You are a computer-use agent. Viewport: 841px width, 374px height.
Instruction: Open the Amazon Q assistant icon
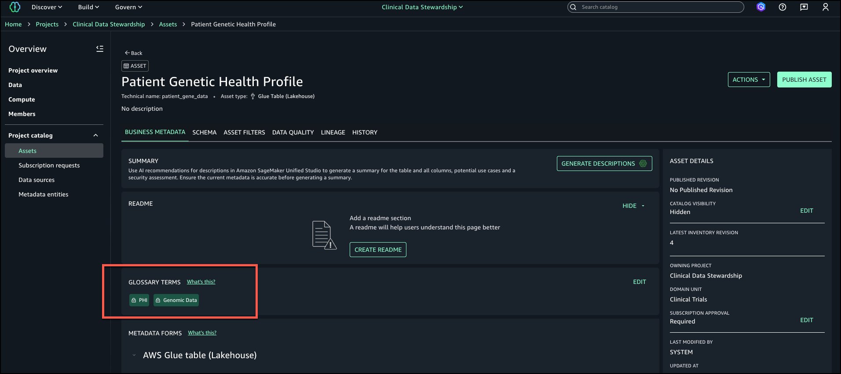coord(761,7)
